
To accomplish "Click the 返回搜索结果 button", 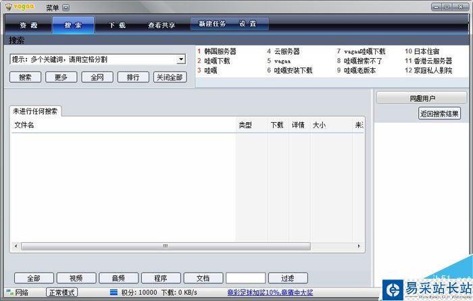I will pos(439,113).
